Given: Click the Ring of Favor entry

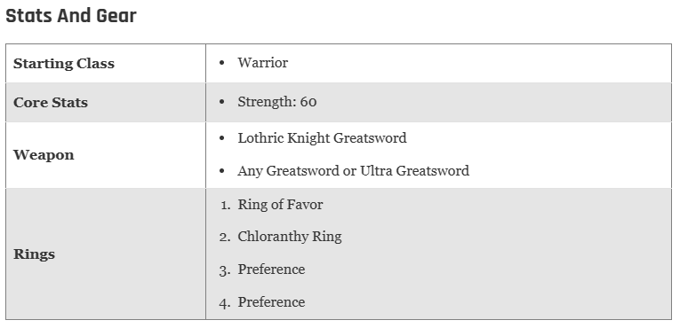Looking at the screenshot, I should point(280,204).
